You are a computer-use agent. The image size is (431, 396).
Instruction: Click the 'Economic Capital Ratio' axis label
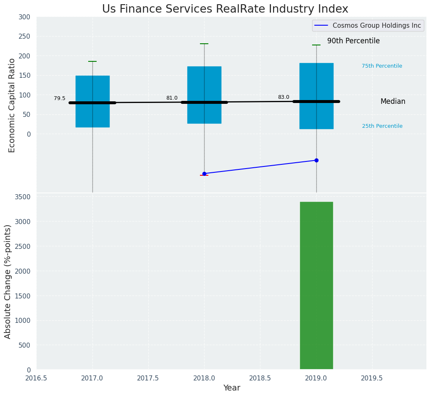(11, 106)
